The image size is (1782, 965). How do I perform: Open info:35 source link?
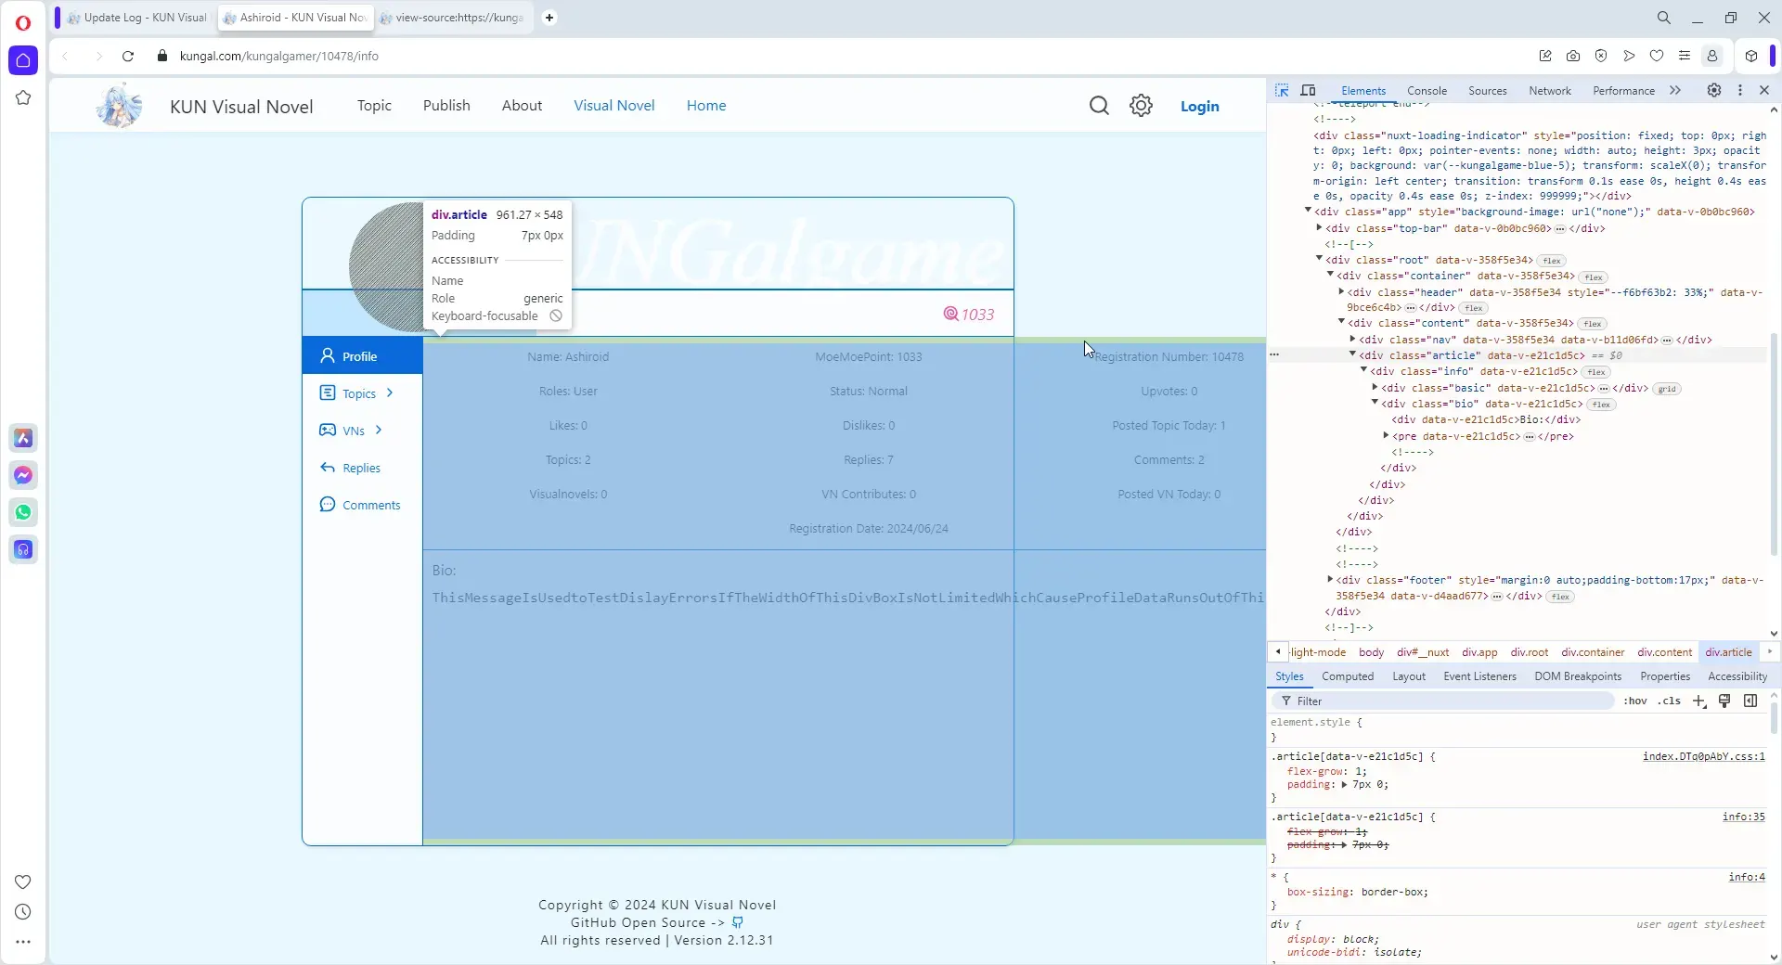(x=1743, y=817)
